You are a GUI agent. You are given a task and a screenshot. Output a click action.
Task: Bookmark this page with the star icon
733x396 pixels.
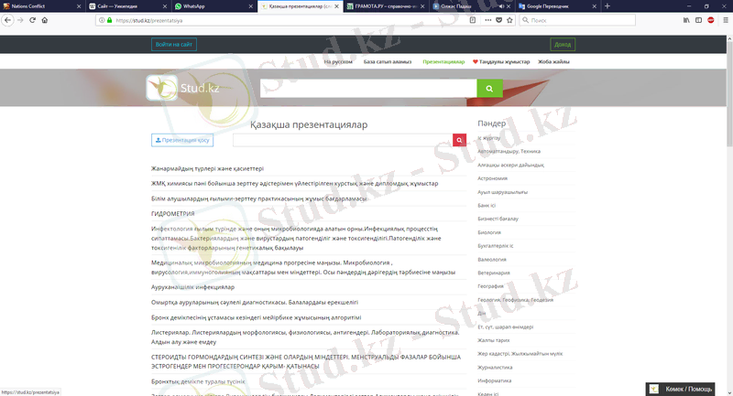pos(509,20)
